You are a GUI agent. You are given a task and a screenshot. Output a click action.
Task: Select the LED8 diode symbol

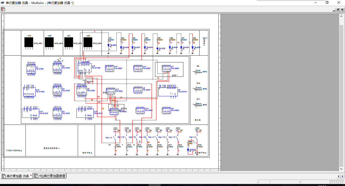121,47
